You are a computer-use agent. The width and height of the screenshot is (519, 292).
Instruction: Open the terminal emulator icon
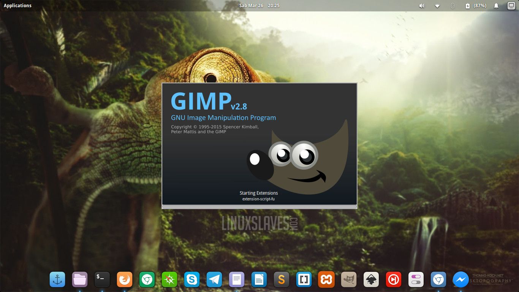[102, 279]
